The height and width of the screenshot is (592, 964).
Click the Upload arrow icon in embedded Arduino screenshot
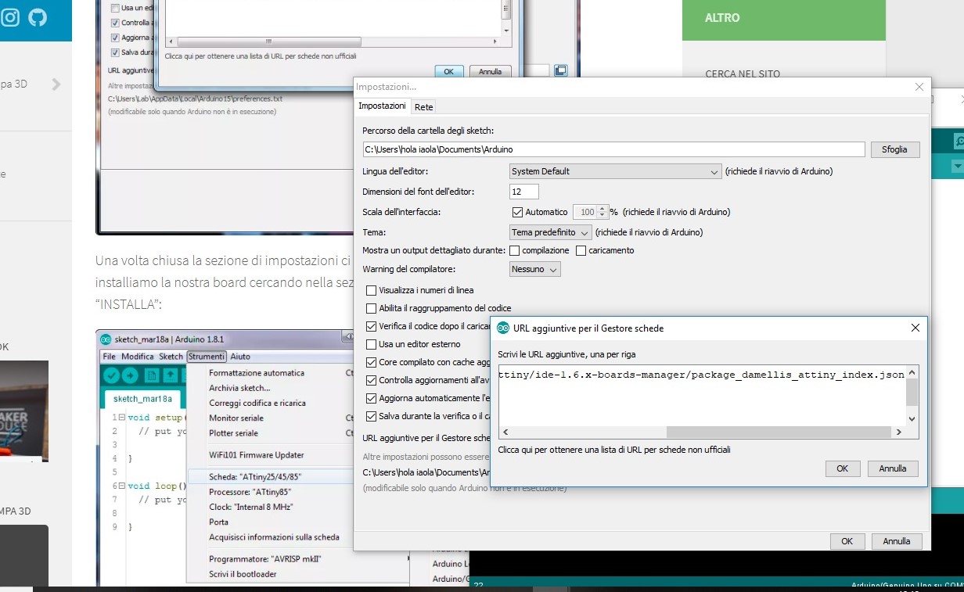click(130, 375)
